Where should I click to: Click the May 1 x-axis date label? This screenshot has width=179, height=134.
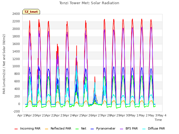[x=134, y=115]
